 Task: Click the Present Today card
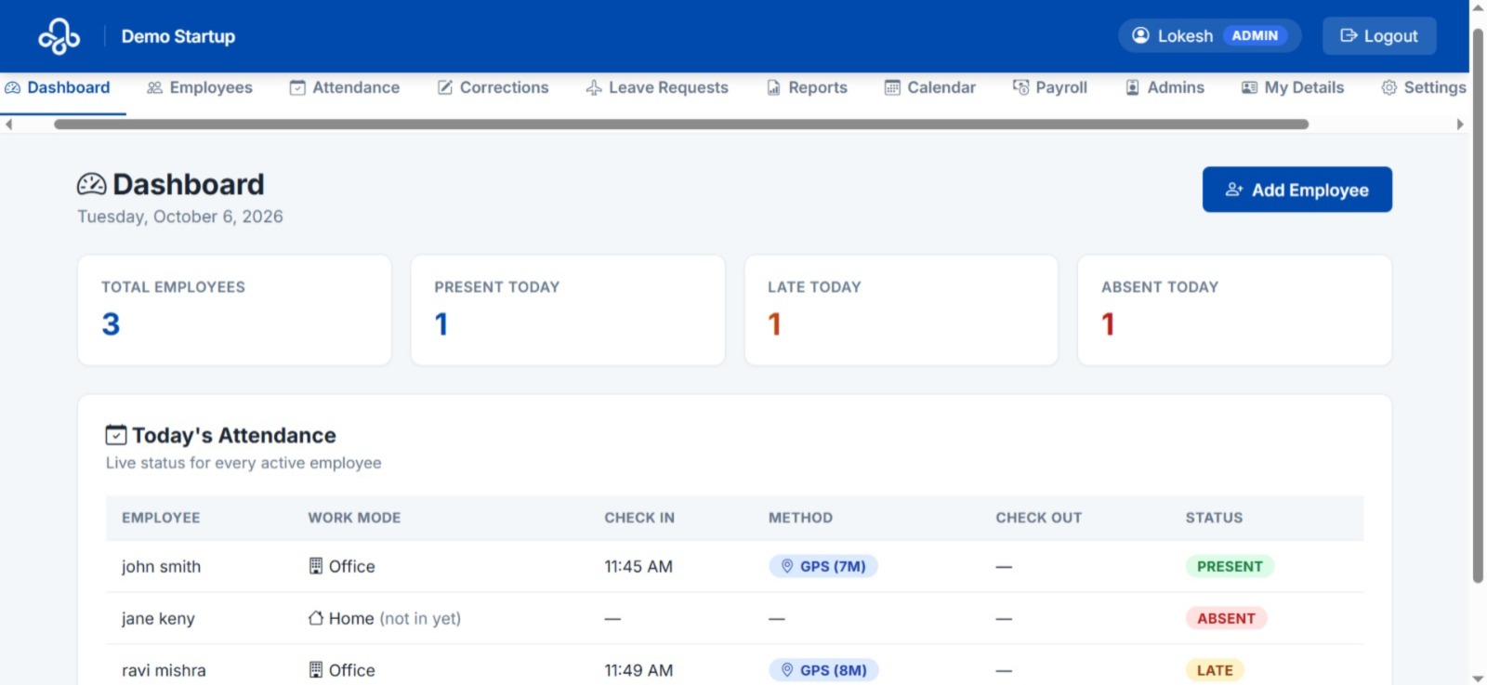point(568,310)
